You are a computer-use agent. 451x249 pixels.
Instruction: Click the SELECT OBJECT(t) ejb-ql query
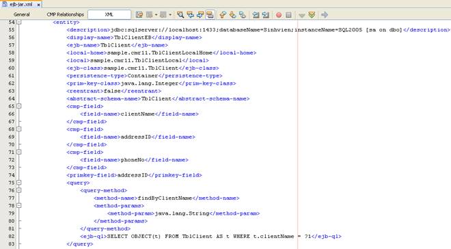[x=209, y=236]
